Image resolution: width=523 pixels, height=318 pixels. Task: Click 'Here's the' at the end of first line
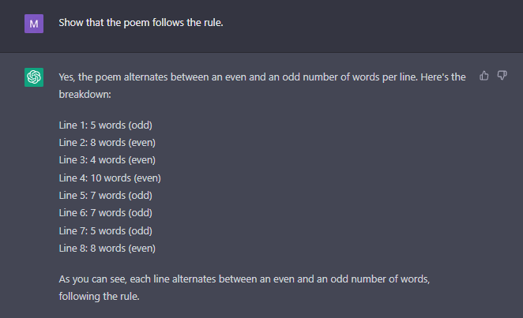click(443, 77)
